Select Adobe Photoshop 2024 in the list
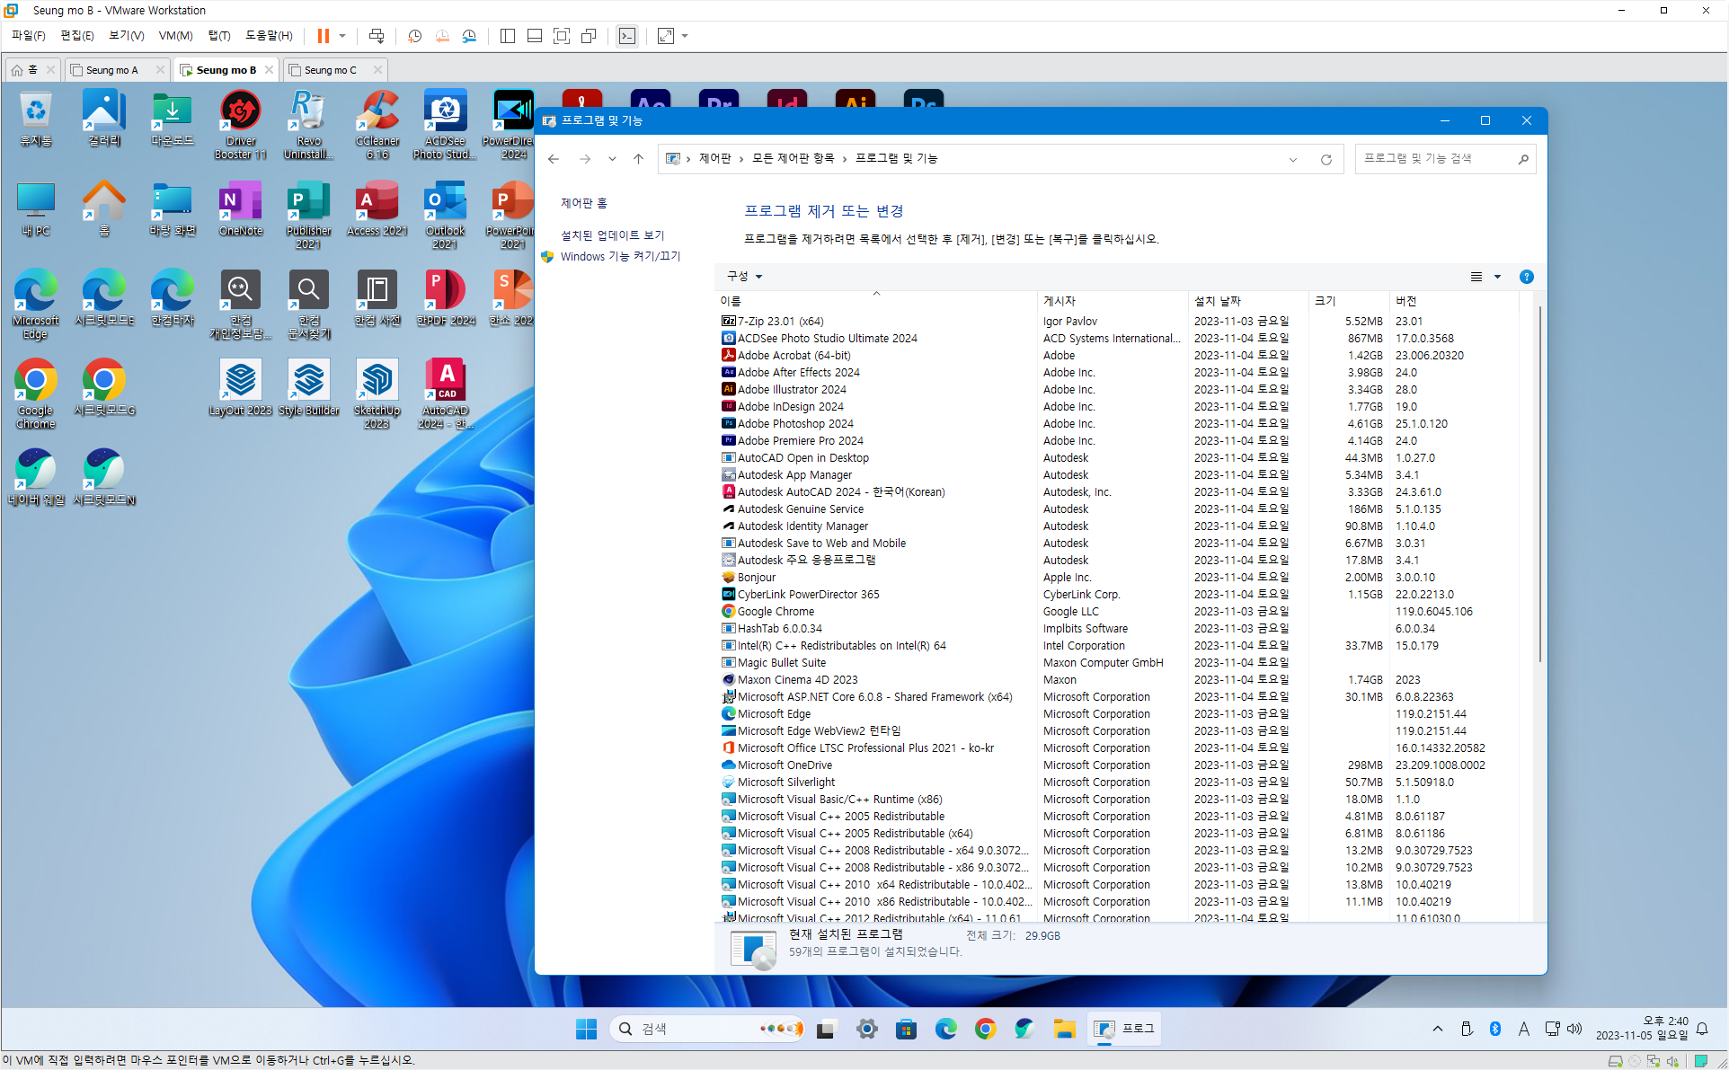The image size is (1729, 1070). (794, 424)
